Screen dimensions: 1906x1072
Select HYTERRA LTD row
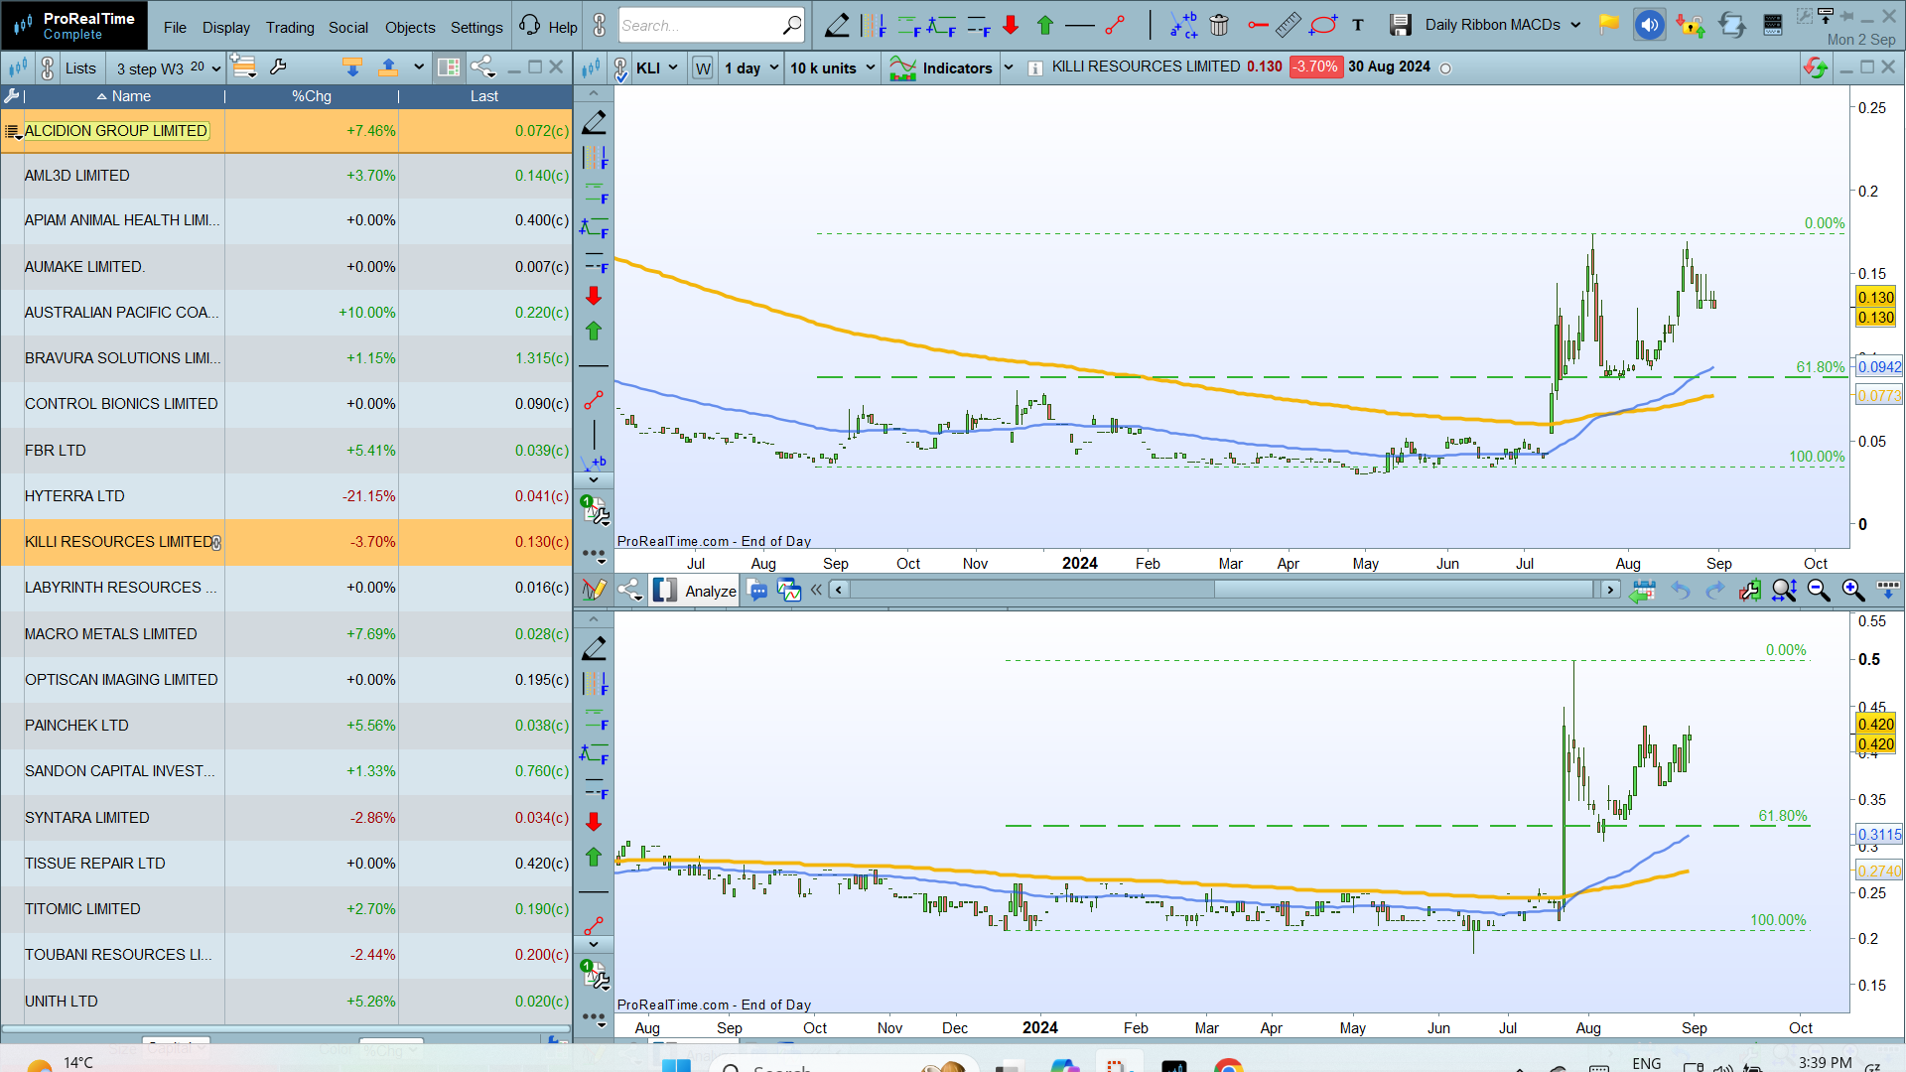[286, 496]
